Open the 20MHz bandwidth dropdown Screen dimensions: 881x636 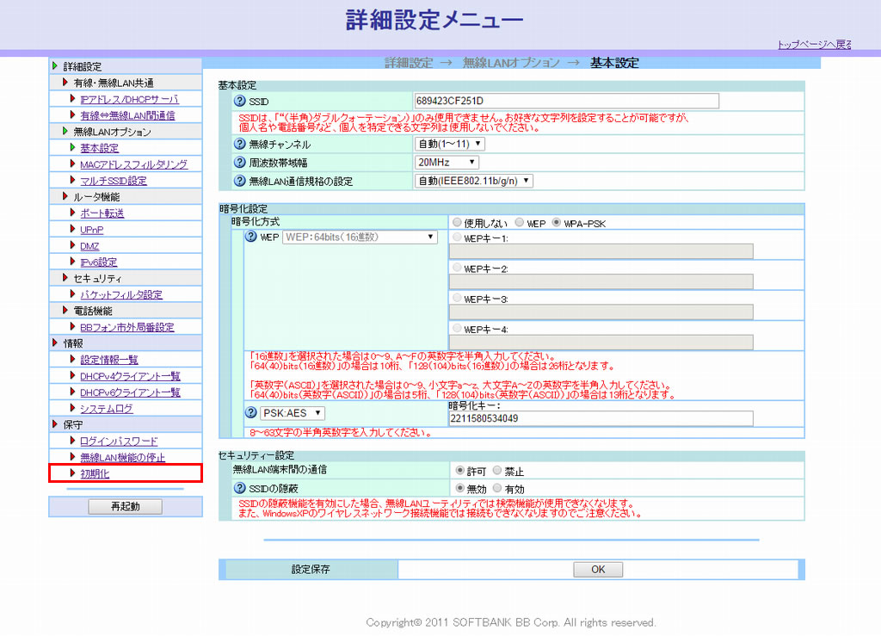[447, 162]
